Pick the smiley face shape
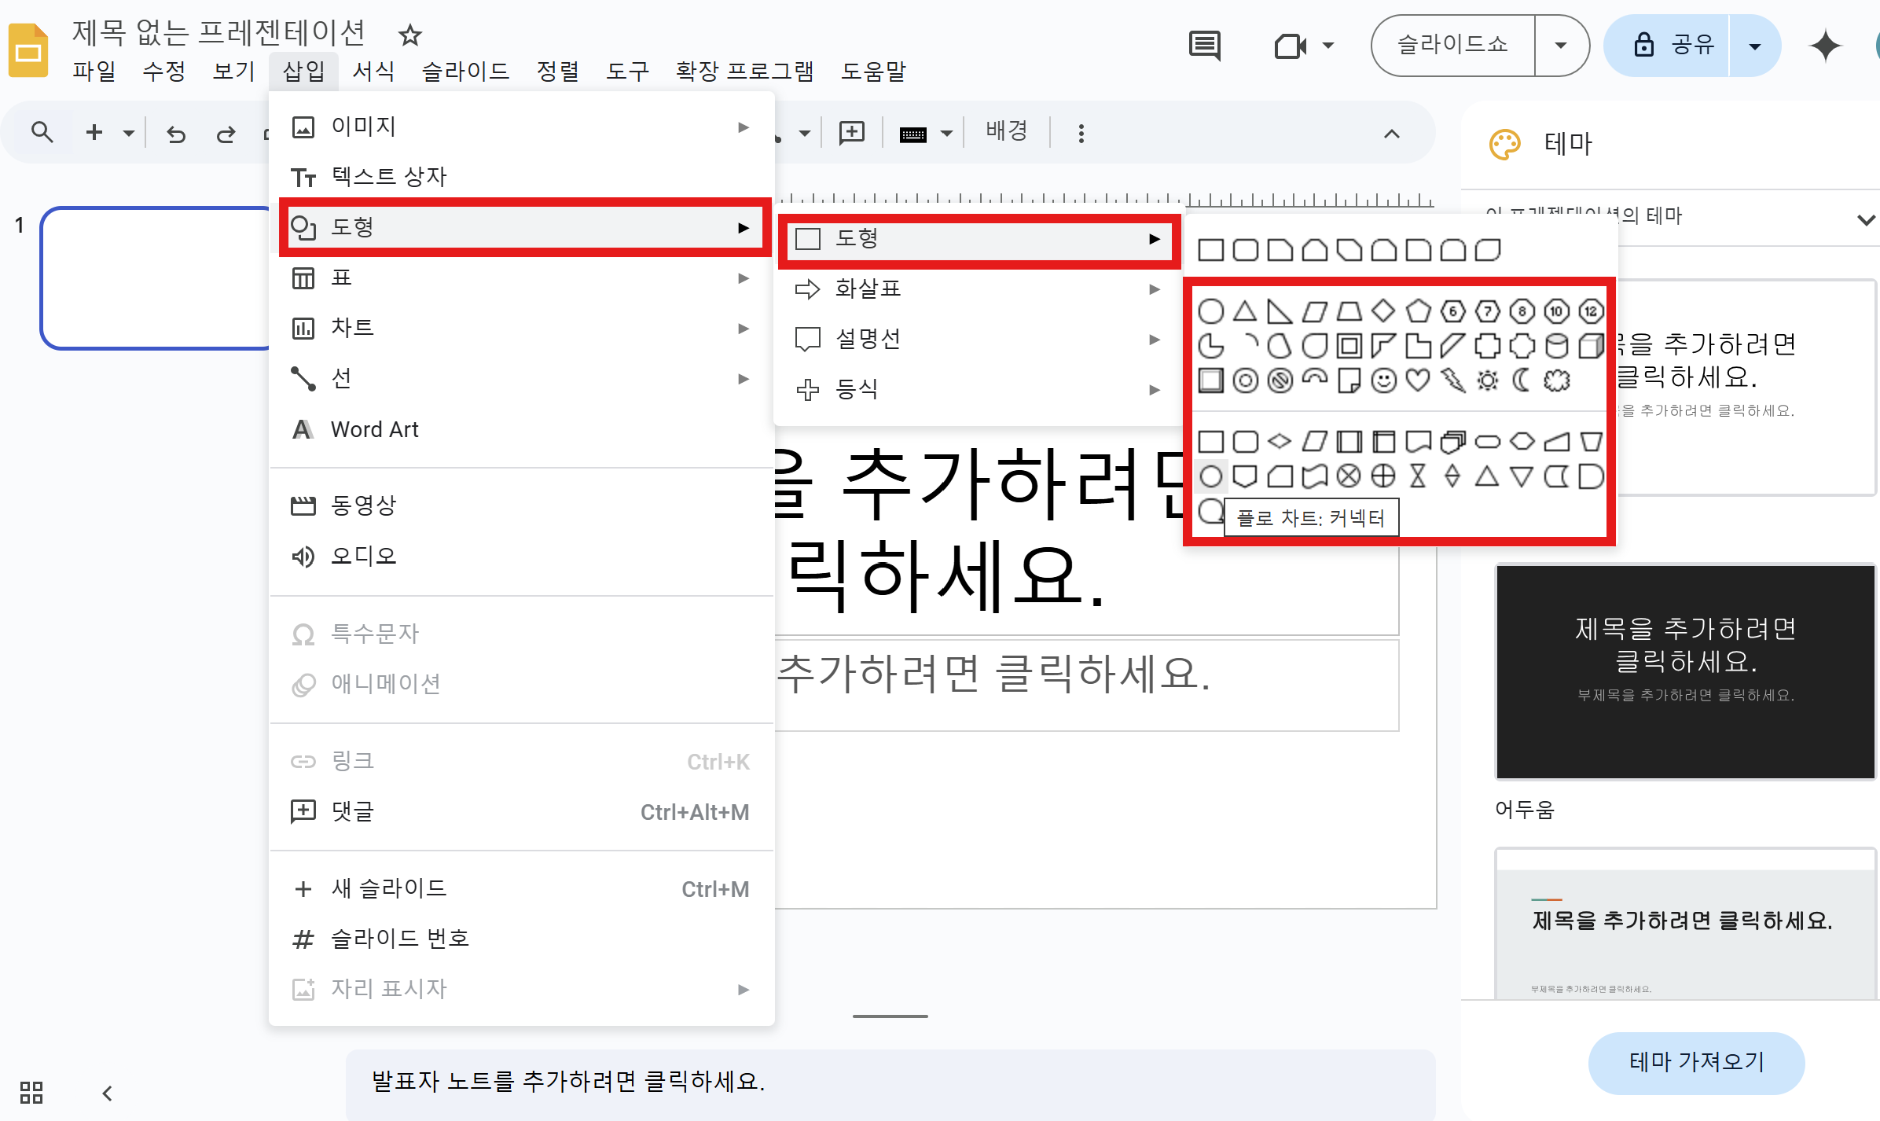 1383,380
